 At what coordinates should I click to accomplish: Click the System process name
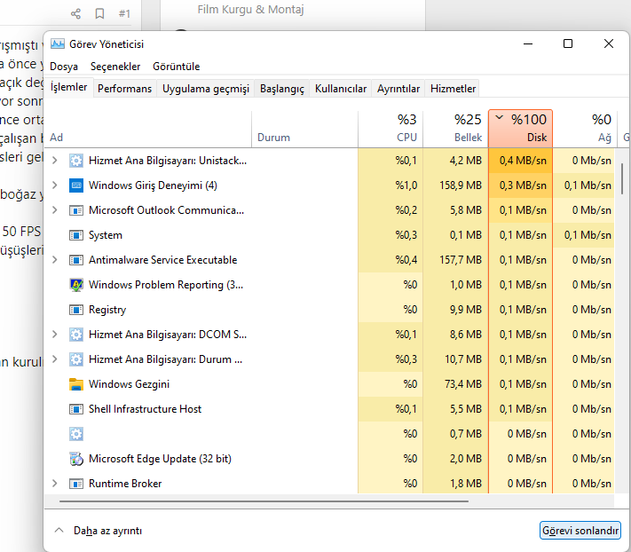[105, 235]
